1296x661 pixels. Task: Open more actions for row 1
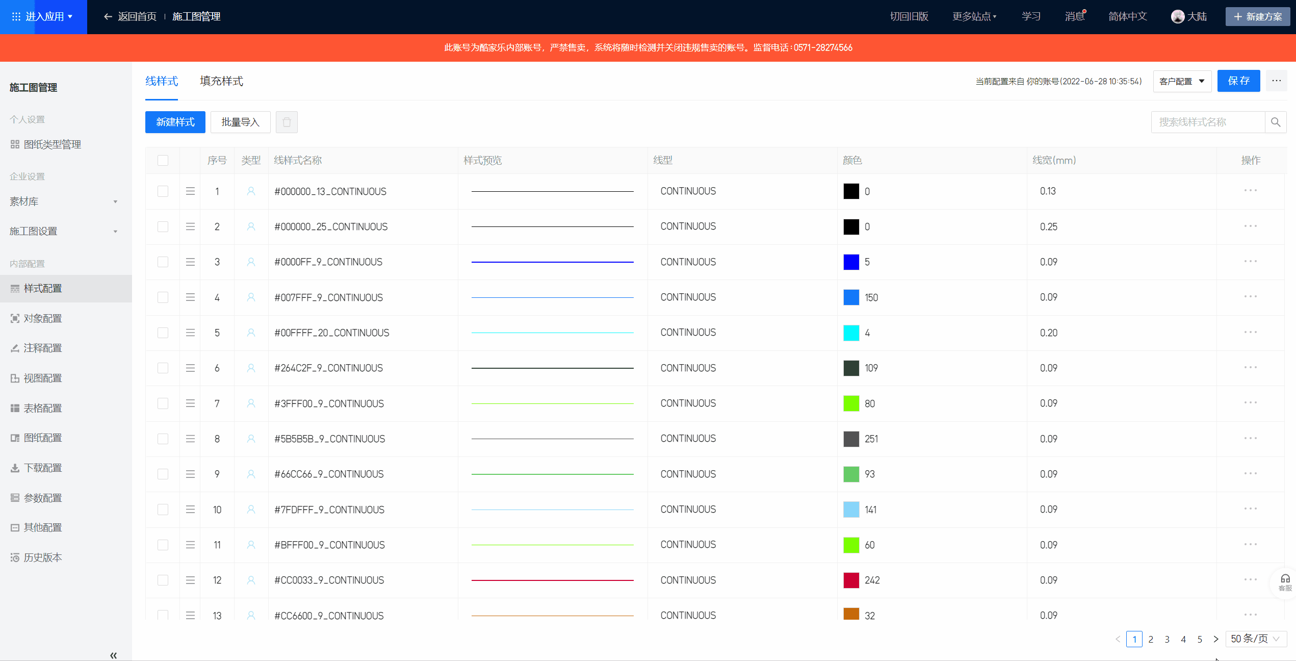(x=1250, y=191)
